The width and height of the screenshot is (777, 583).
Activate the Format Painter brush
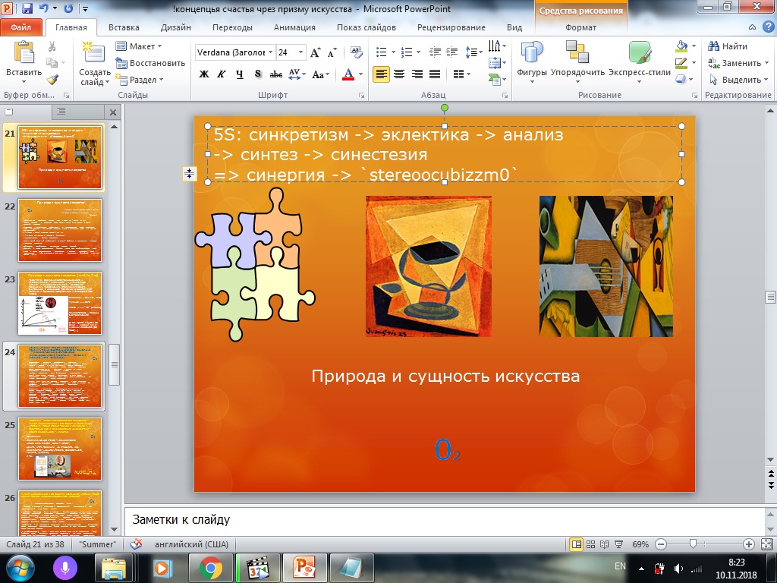52,79
